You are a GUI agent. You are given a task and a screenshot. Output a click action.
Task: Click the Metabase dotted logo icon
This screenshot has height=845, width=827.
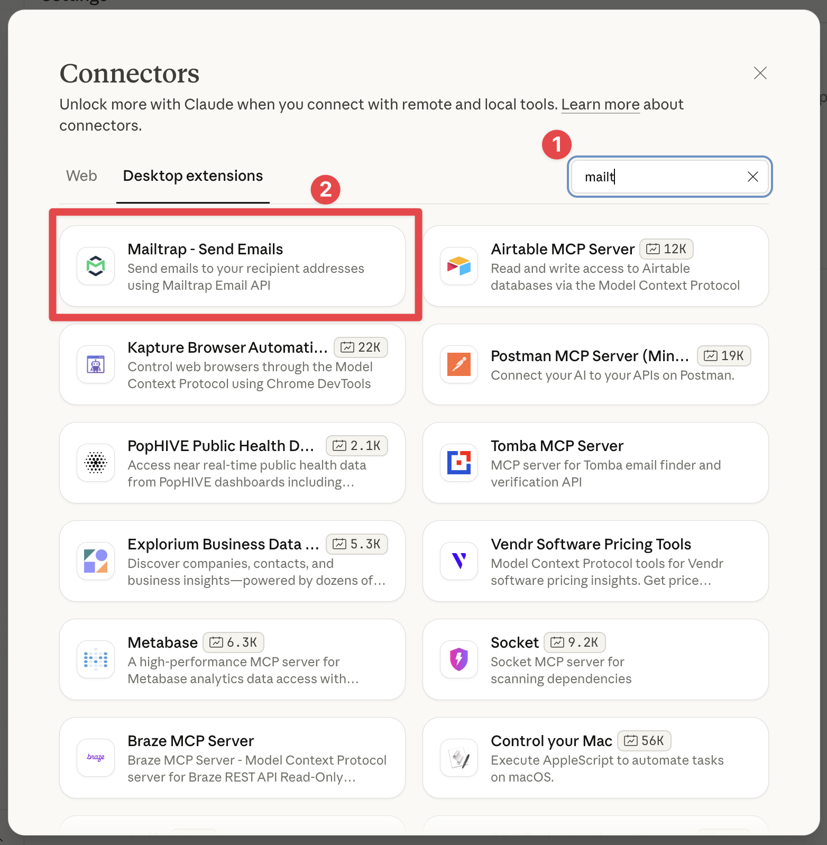click(x=96, y=659)
